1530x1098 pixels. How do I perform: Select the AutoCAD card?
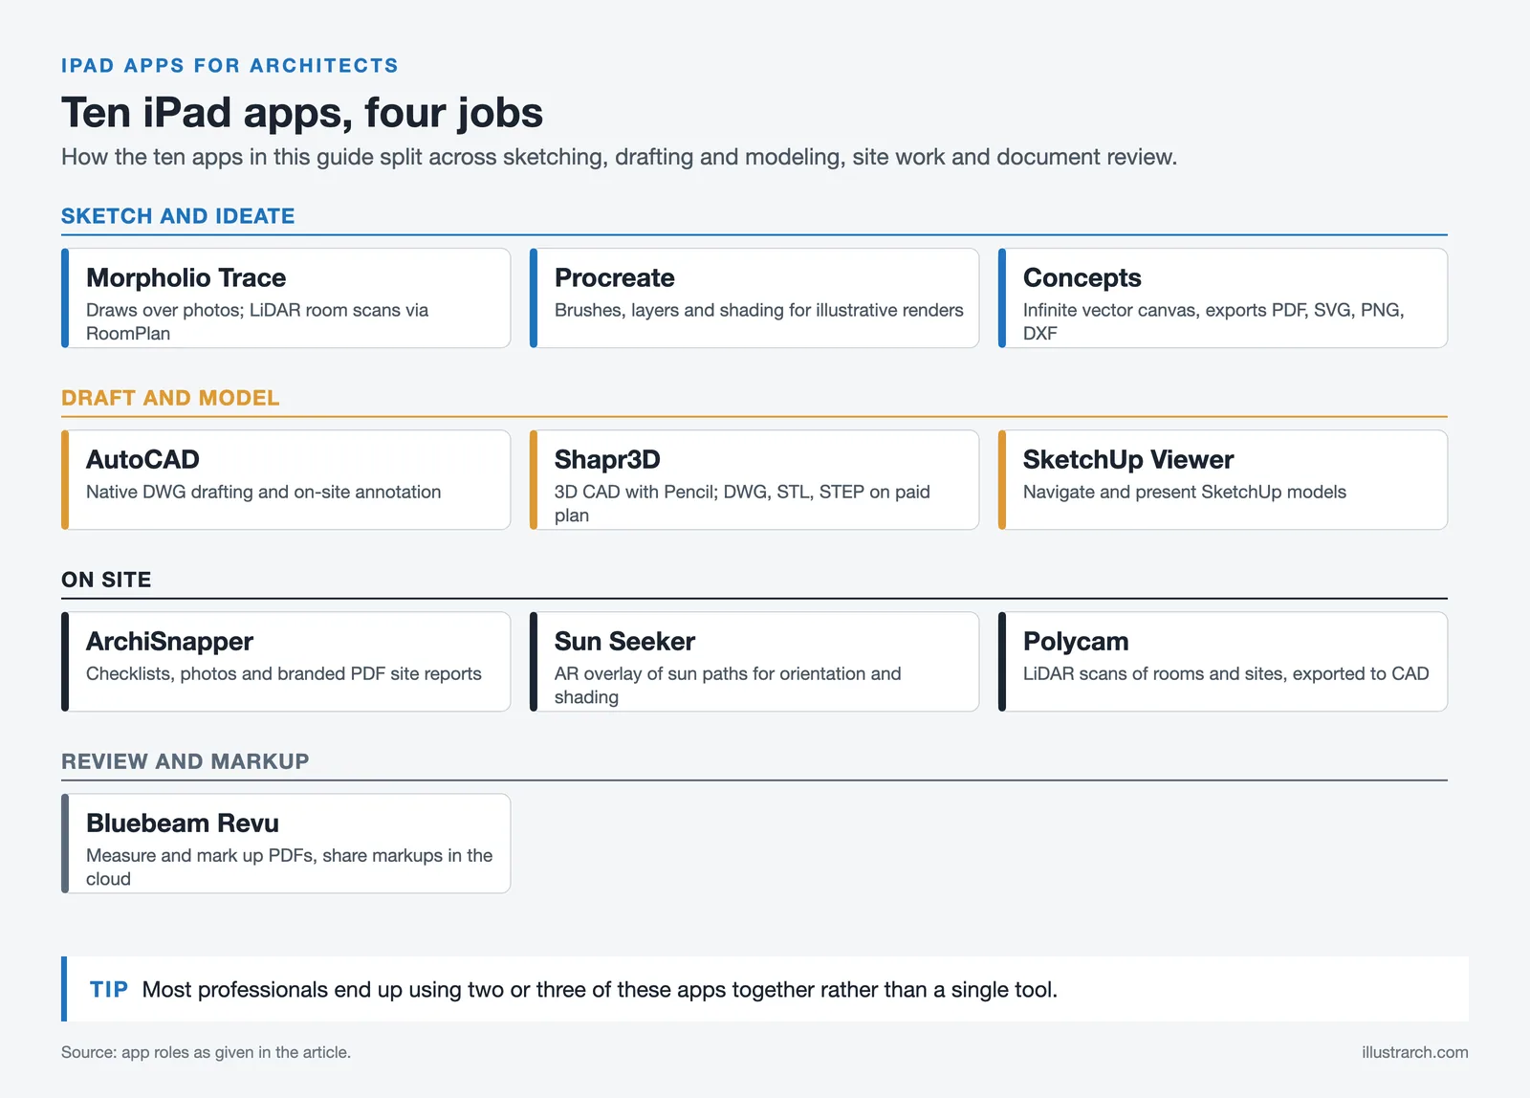click(x=286, y=480)
